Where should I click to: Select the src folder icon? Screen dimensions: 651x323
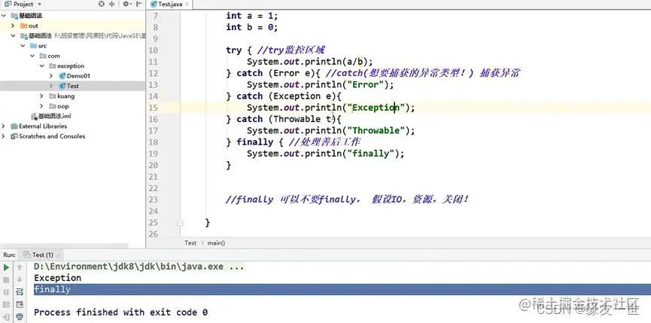(33, 46)
